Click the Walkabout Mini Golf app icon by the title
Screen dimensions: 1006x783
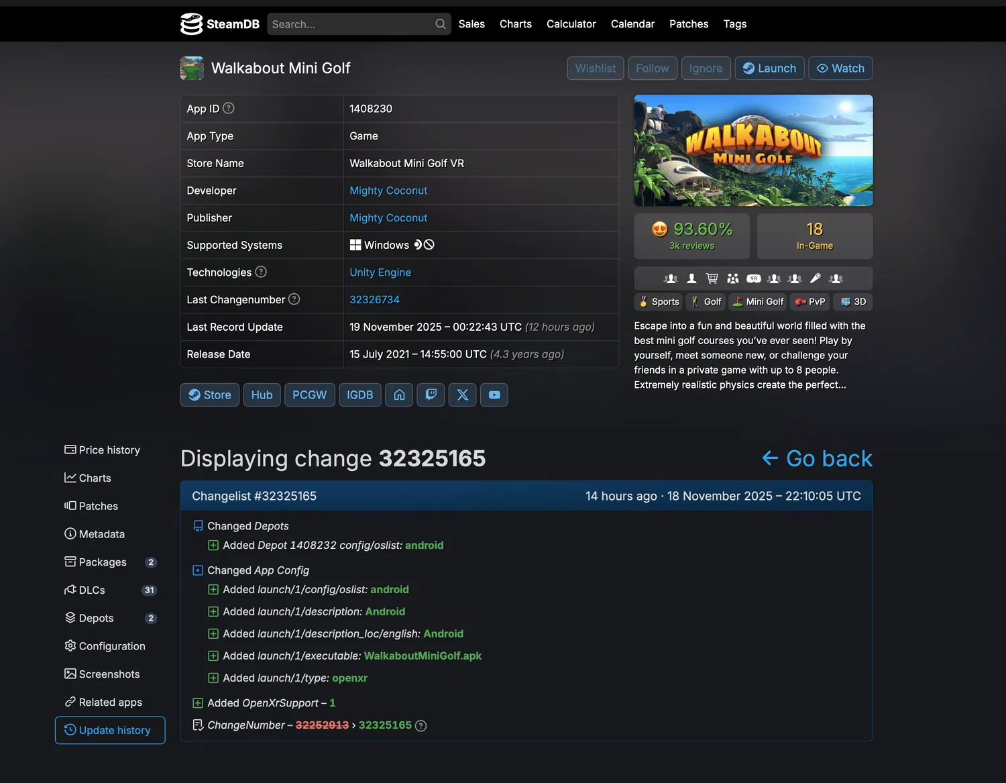[192, 68]
